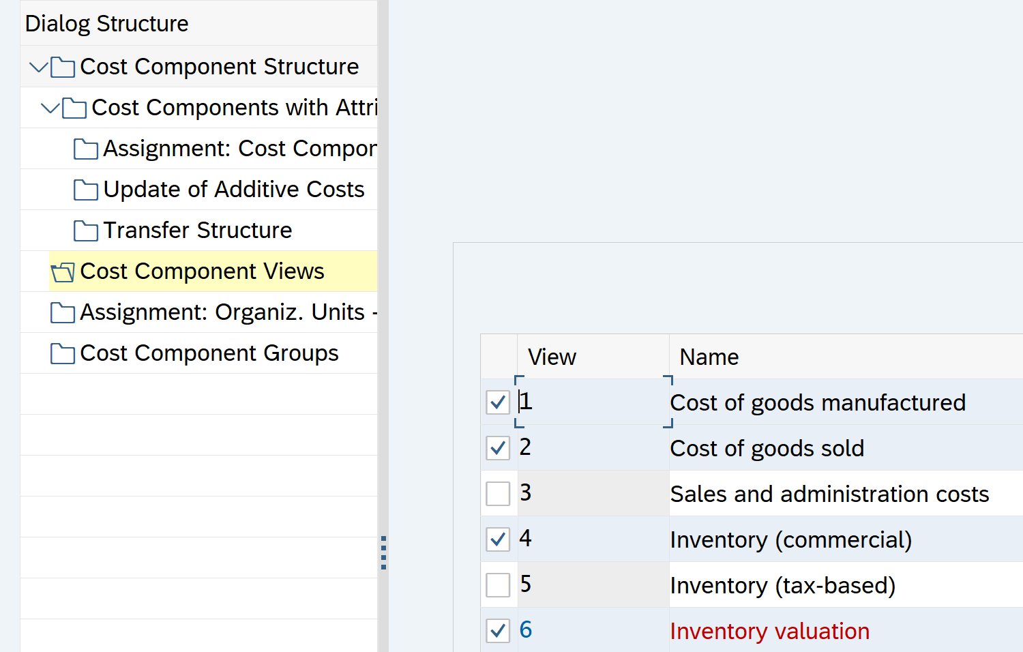Check the Sales and administration costs row
Screen dimensions: 1023x652
498,494
